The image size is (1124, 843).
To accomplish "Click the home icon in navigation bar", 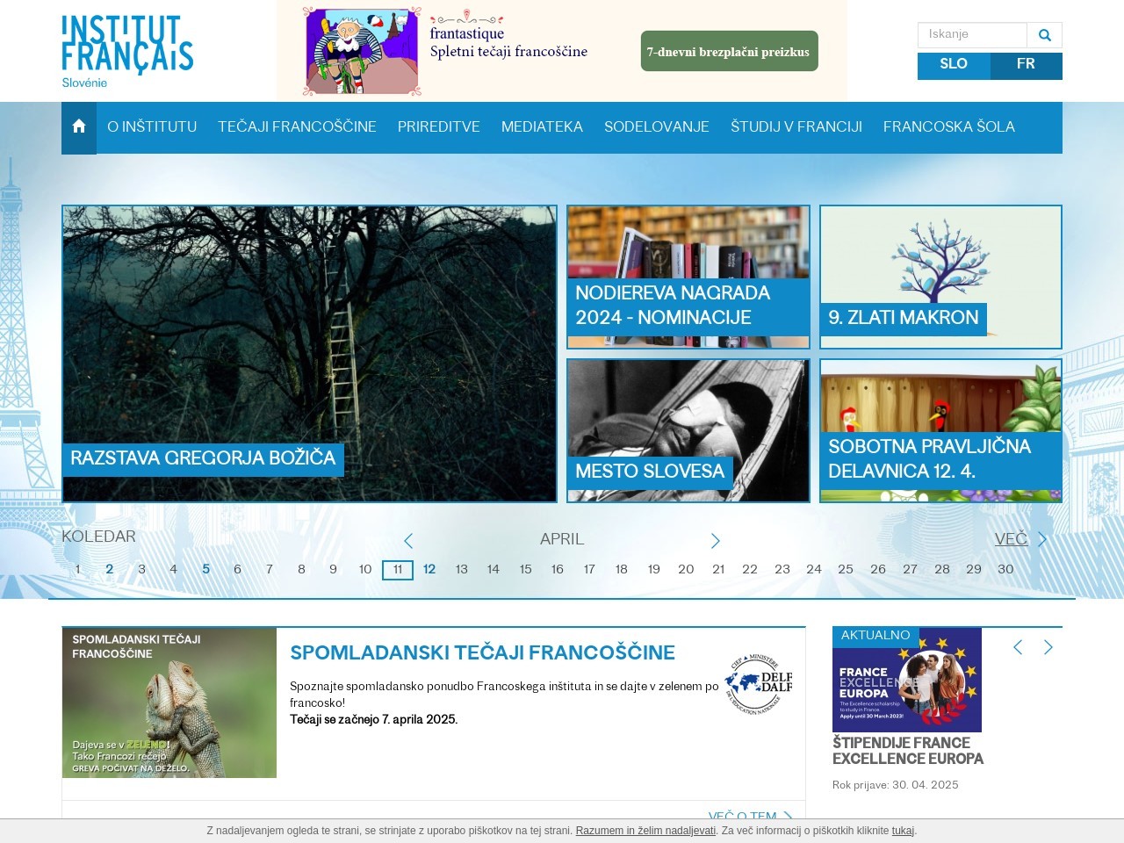I will pyautogui.click(x=79, y=127).
